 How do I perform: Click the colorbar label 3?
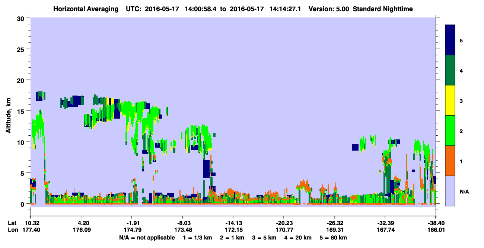click(x=461, y=100)
